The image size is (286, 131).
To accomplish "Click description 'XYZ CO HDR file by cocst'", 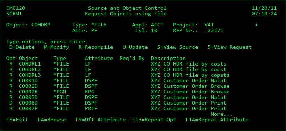I will 189,70.
